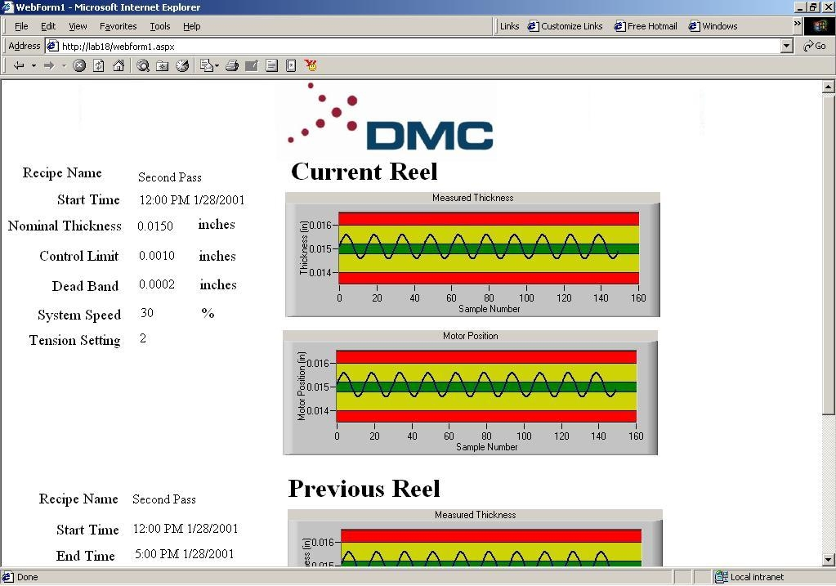Click the End Time value 5:00 PM 1/28/2001
The height and width of the screenshot is (586, 836).
tap(184, 554)
